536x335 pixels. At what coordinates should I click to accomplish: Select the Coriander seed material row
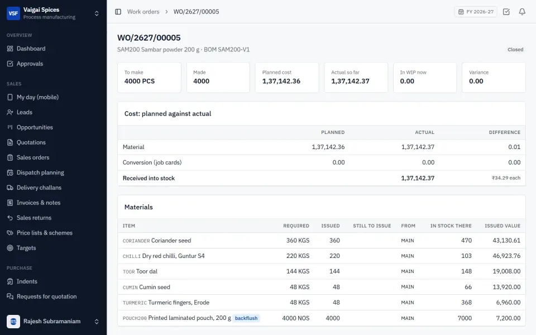(x=322, y=240)
